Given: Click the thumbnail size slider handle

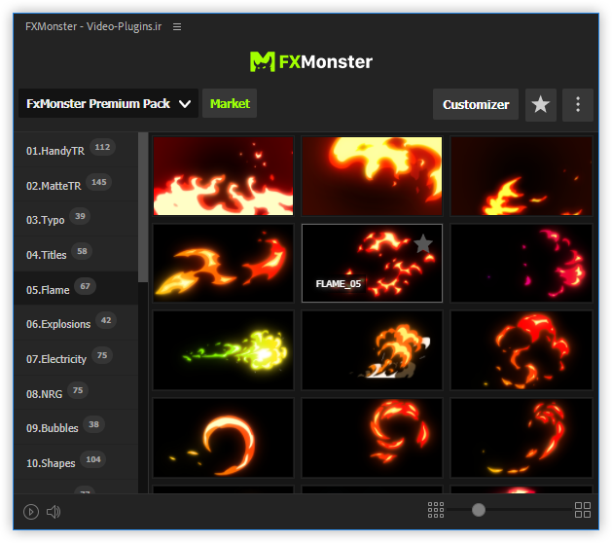Looking at the screenshot, I should tap(478, 510).
